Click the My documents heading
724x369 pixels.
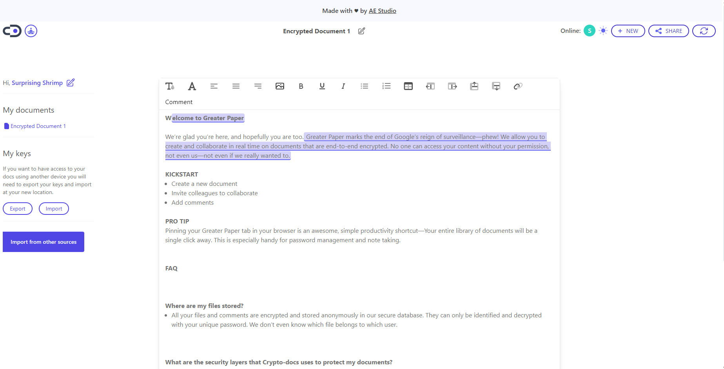pyautogui.click(x=29, y=110)
